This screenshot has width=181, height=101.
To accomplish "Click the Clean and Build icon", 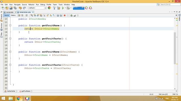I will tap(59, 8).
